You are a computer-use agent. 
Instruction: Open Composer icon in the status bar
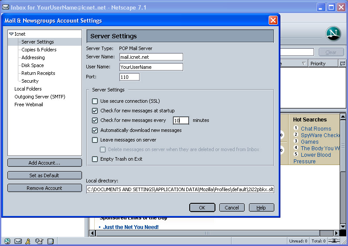point(39,241)
